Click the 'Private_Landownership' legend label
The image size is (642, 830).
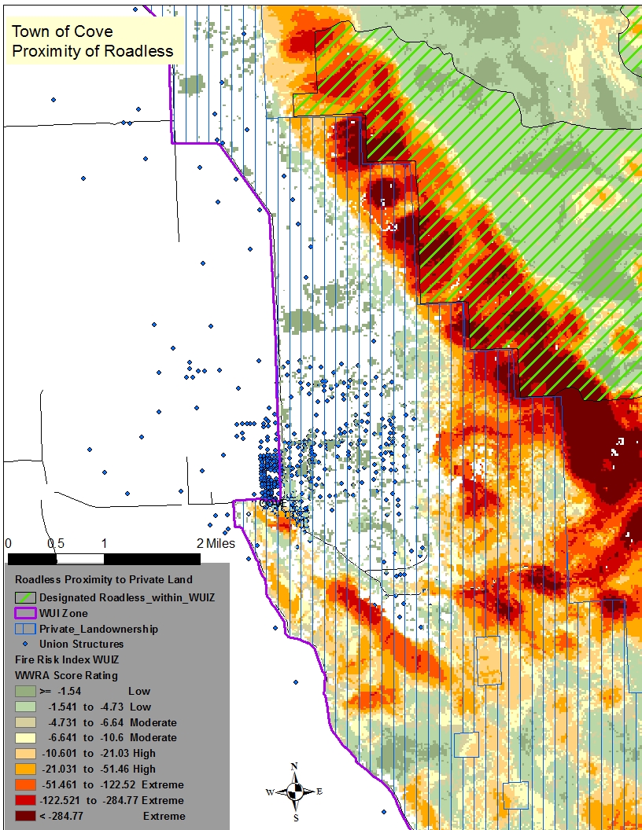click(x=98, y=629)
